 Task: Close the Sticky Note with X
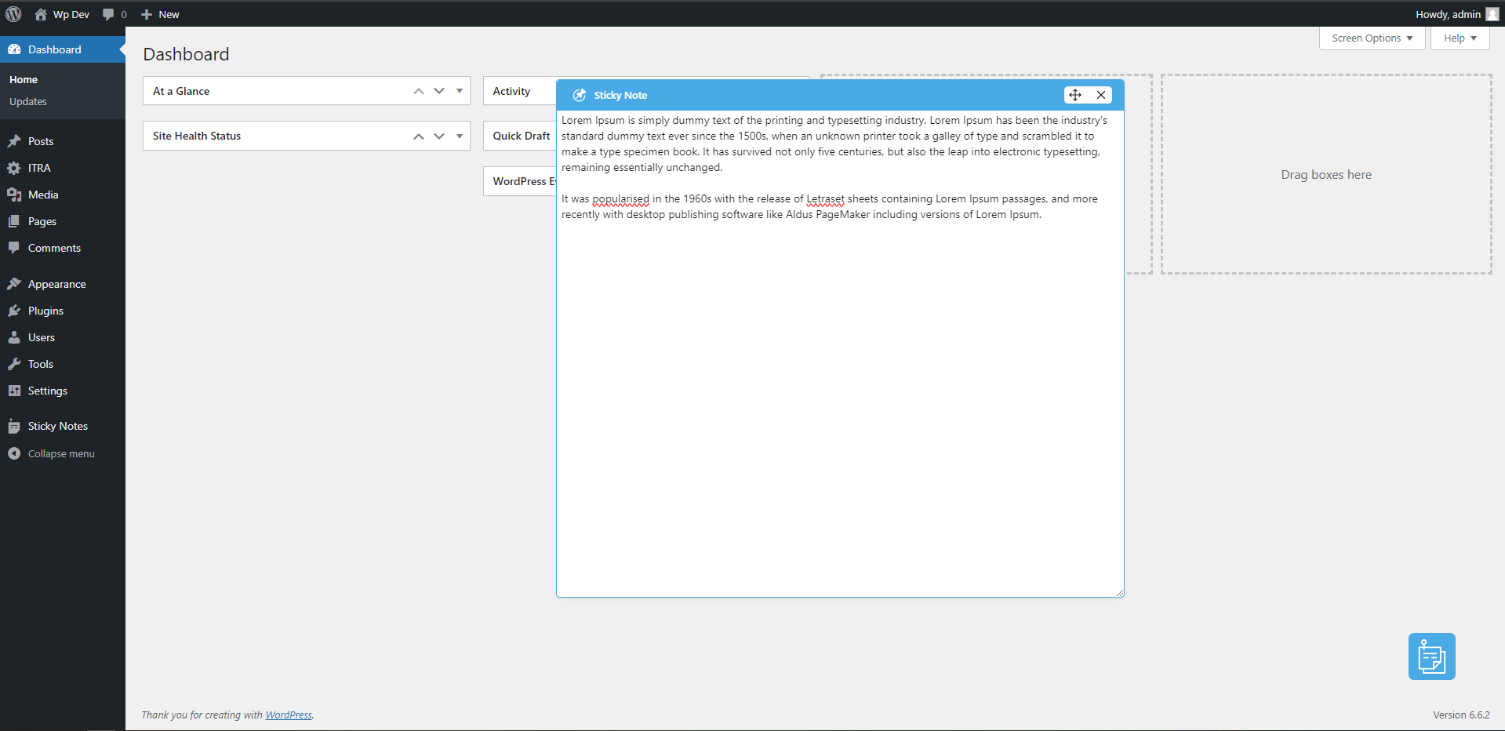(x=1101, y=95)
